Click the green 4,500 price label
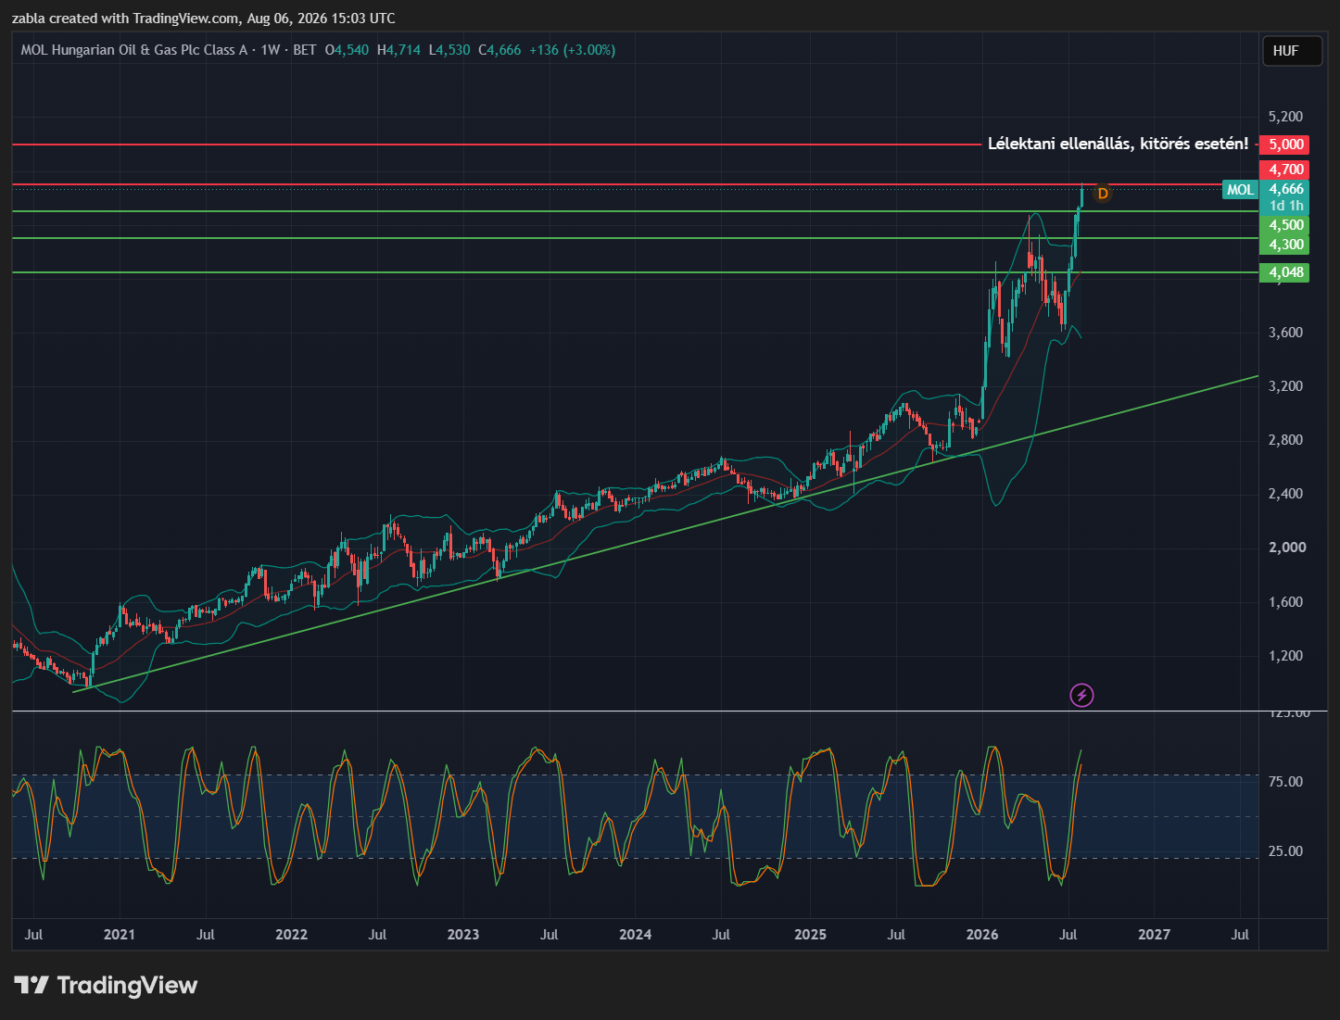 coord(1284,225)
